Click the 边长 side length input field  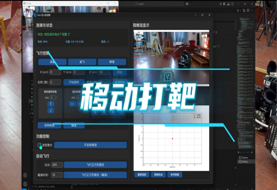pos(57,165)
